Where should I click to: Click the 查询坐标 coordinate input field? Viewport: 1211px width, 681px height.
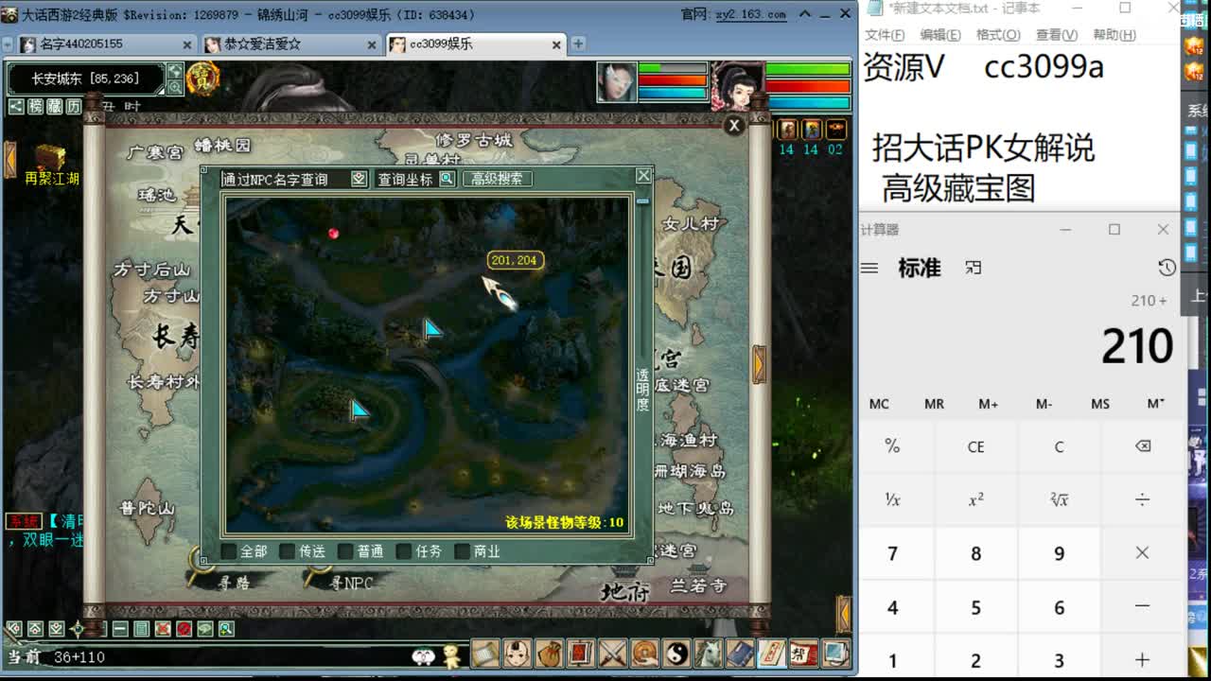[x=406, y=179]
